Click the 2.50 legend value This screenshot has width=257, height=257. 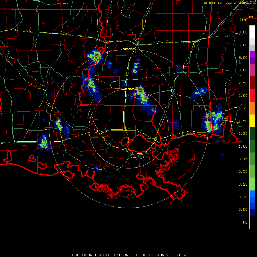click(x=243, y=83)
